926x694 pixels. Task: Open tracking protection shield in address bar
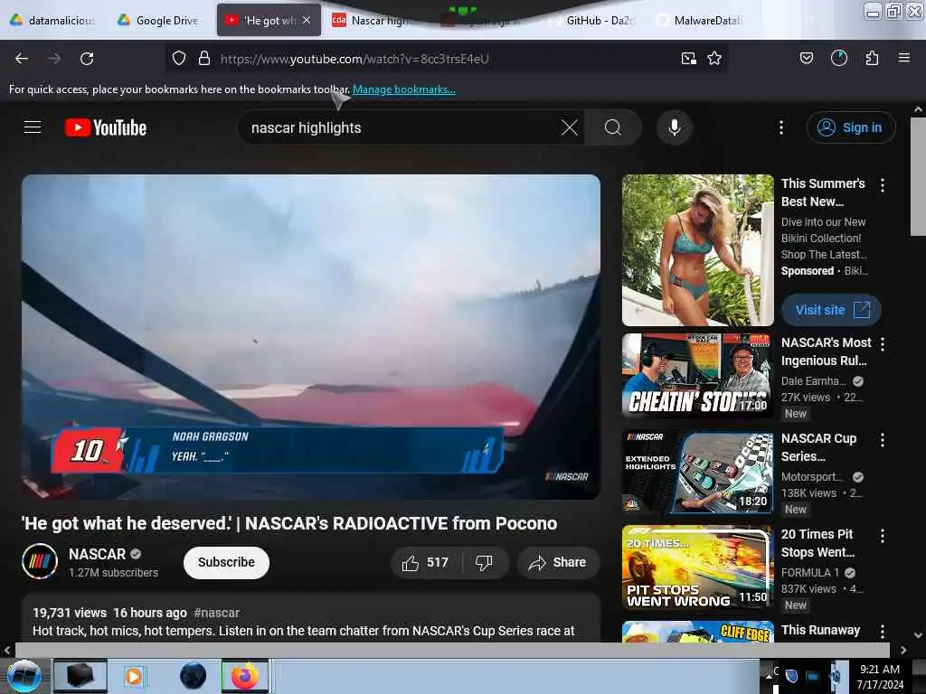click(179, 59)
